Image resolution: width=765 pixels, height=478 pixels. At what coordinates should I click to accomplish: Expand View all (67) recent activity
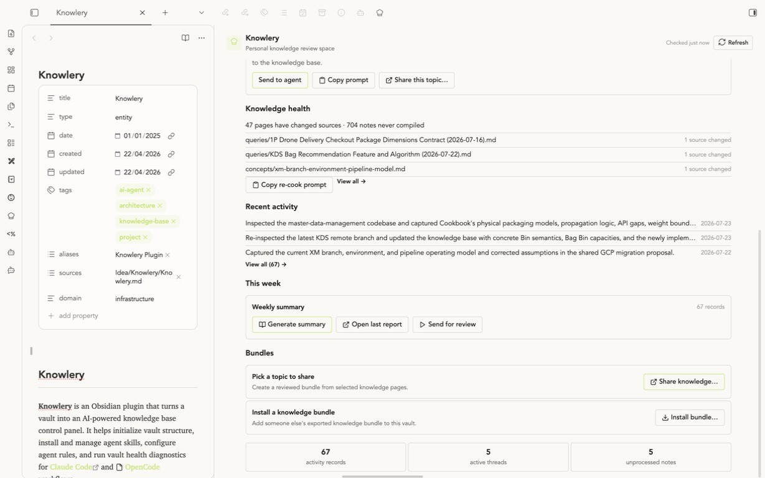pyautogui.click(x=266, y=265)
